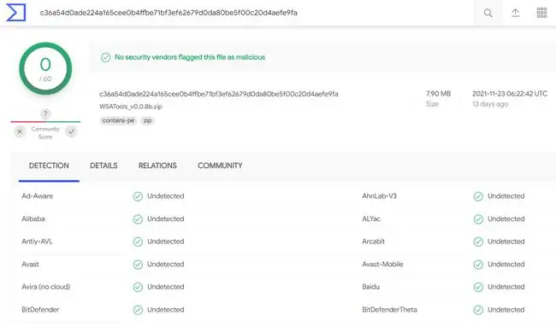Click the BitDefender undetected check icon
The image size is (556, 326).
point(138,310)
